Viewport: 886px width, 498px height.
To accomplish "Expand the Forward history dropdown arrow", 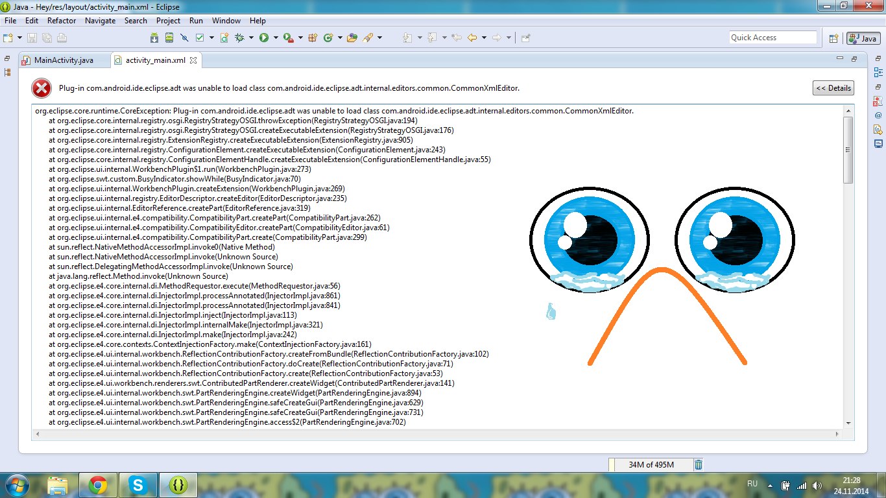I will [509, 38].
